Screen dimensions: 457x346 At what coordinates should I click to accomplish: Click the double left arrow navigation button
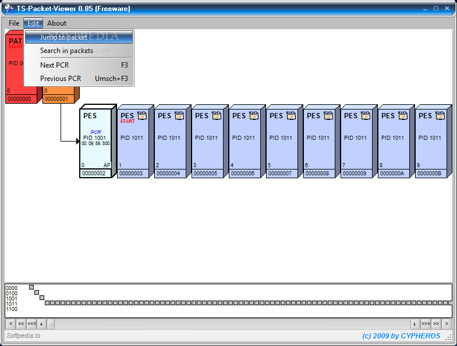[x=21, y=323]
